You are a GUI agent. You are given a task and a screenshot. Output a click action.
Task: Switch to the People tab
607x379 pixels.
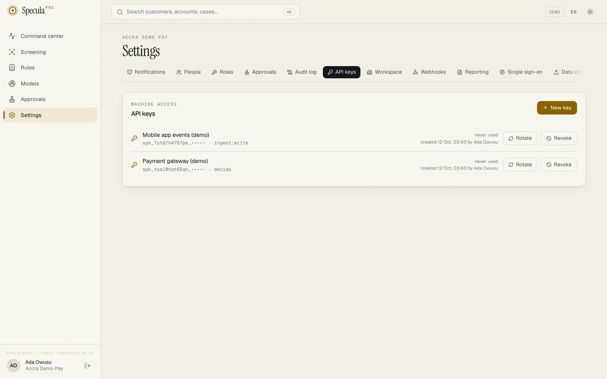[x=189, y=72]
